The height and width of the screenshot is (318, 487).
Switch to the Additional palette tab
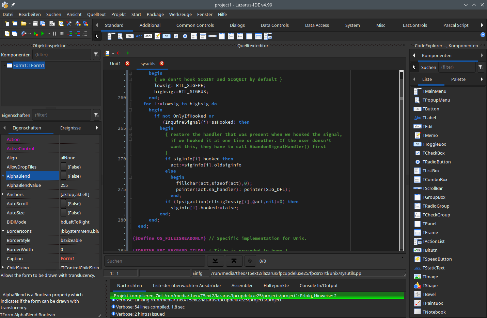150,25
